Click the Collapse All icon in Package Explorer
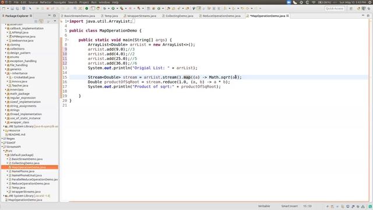The image size is (373, 210). click(x=36, y=21)
